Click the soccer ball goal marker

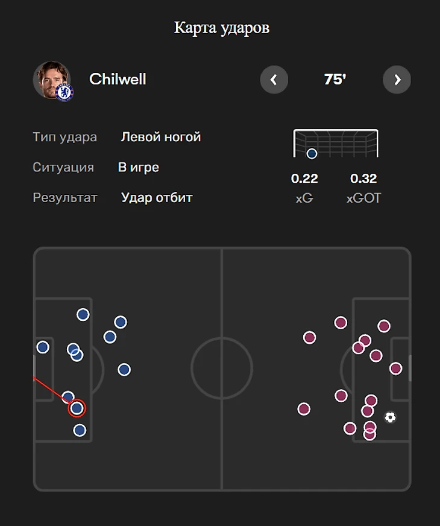390,417
